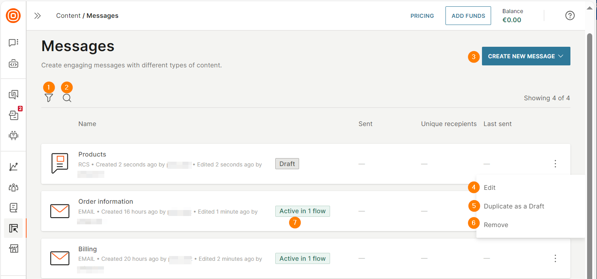Open the analytics chart sidebar icon

pyautogui.click(x=13, y=167)
